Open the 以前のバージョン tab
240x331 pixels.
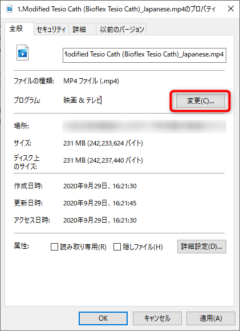tap(121, 29)
